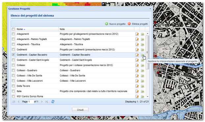Manage interpretations for Collassi - Quadraro
The image size is (205, 122).
(x=142, y=71)
